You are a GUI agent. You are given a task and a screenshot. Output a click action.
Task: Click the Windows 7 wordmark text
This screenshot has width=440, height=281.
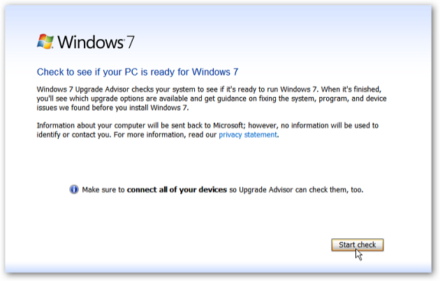96,42
